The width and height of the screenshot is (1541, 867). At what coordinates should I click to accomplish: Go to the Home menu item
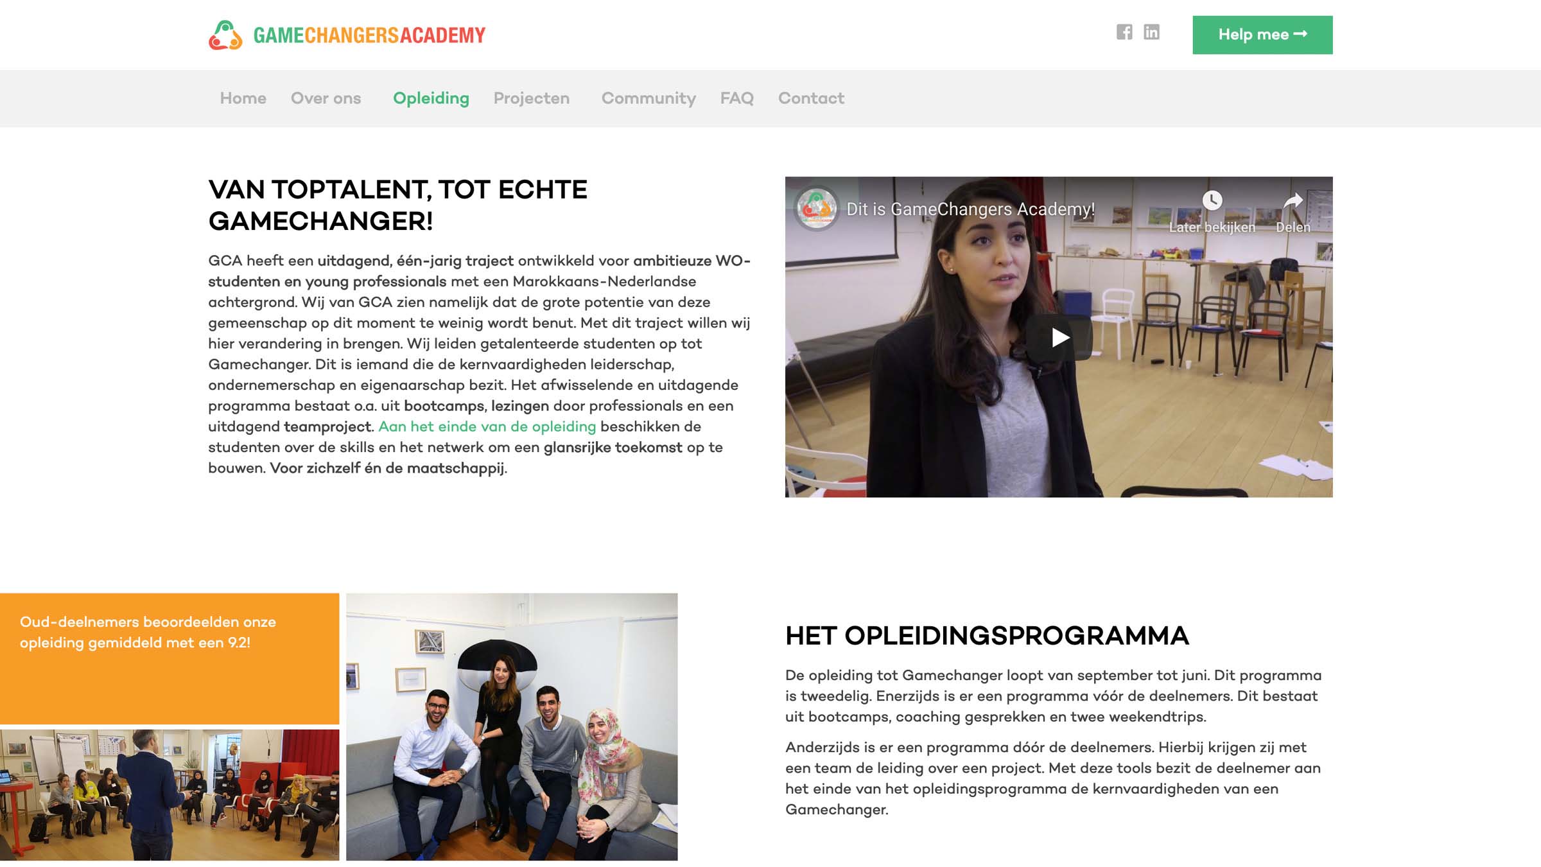pyautogui.click(x=243, y=98)
